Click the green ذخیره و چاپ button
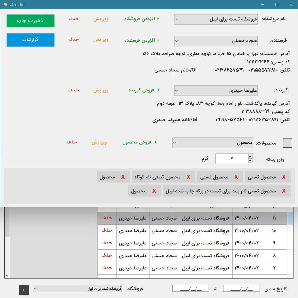This screenshot has width=298, height=298. point(31,21)
